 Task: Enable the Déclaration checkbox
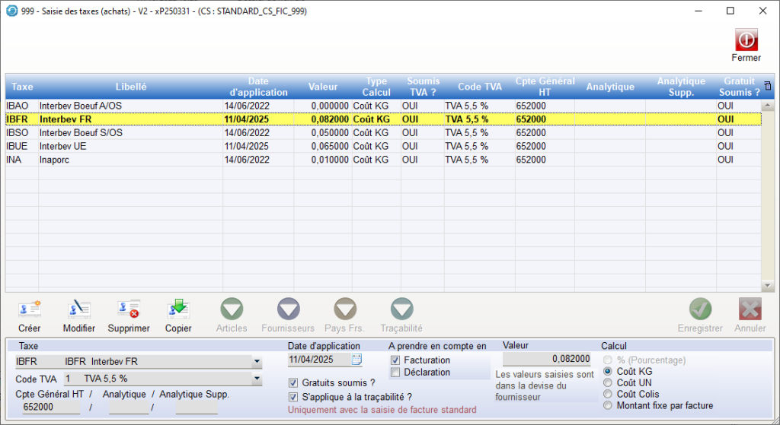pos(395,373)
